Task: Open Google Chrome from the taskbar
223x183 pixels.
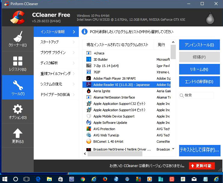Action: click(x=83, y=179)
